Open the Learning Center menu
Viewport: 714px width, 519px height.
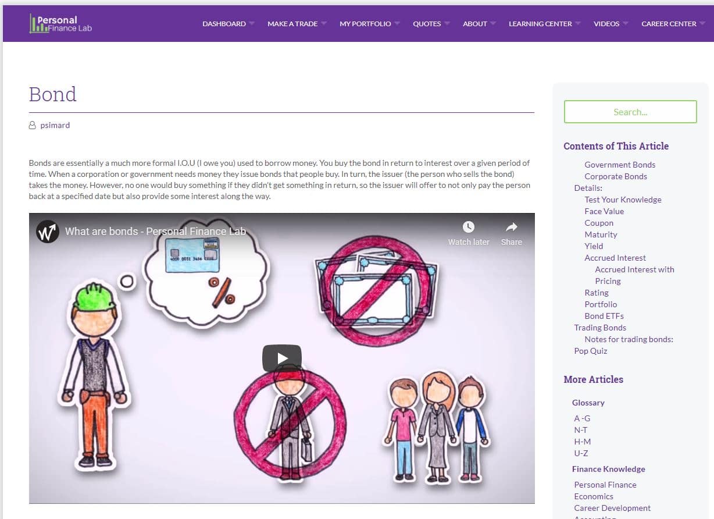(540, 24)
